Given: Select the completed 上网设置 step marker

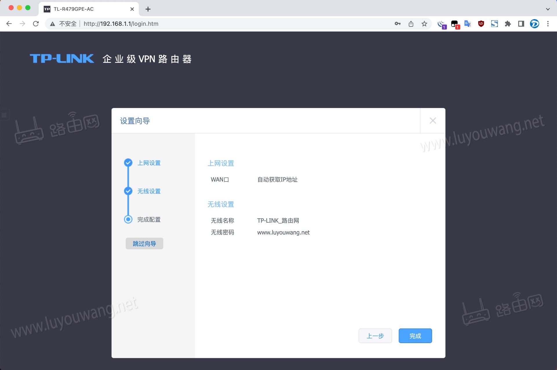Looking at the screenshot, I should pyautogui.click(x=128, y=163).
